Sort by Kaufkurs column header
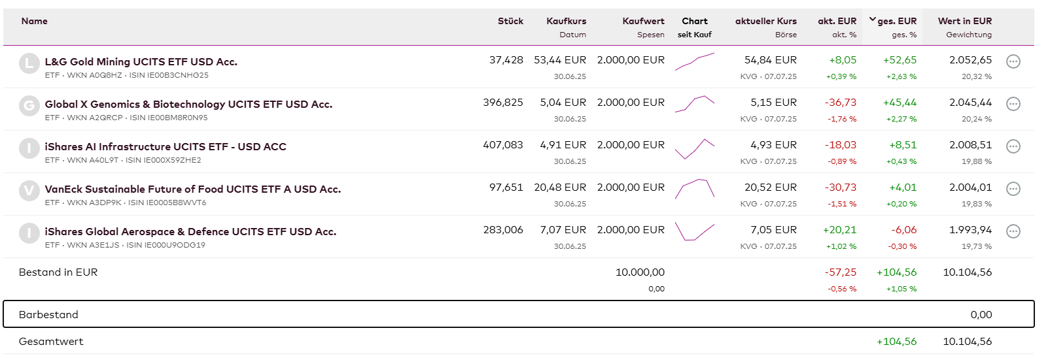 click(x=566, y=21)
